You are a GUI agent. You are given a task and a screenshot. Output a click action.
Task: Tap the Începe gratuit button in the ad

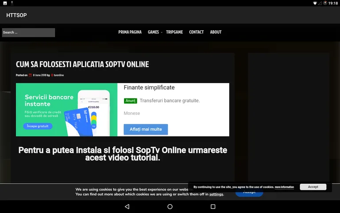pyautogui.click(x=38, y=126)
